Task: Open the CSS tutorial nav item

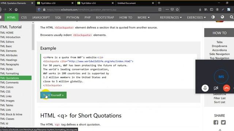Action: 24,17
